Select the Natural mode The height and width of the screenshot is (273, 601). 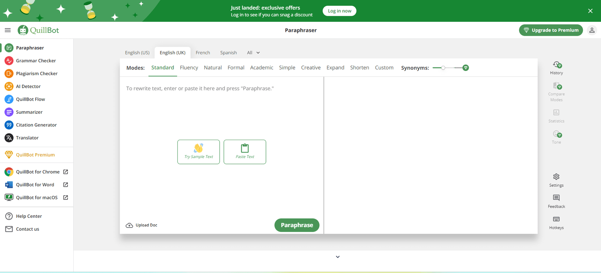coord(213,68)
